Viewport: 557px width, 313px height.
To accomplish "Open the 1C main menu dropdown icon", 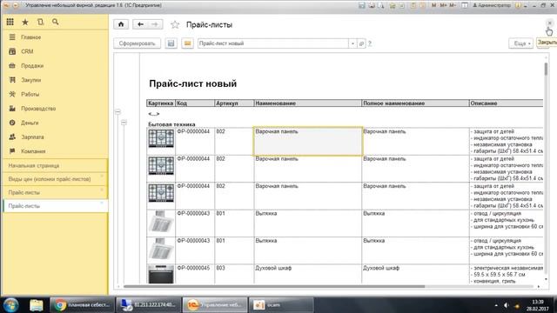I will 16,5.
